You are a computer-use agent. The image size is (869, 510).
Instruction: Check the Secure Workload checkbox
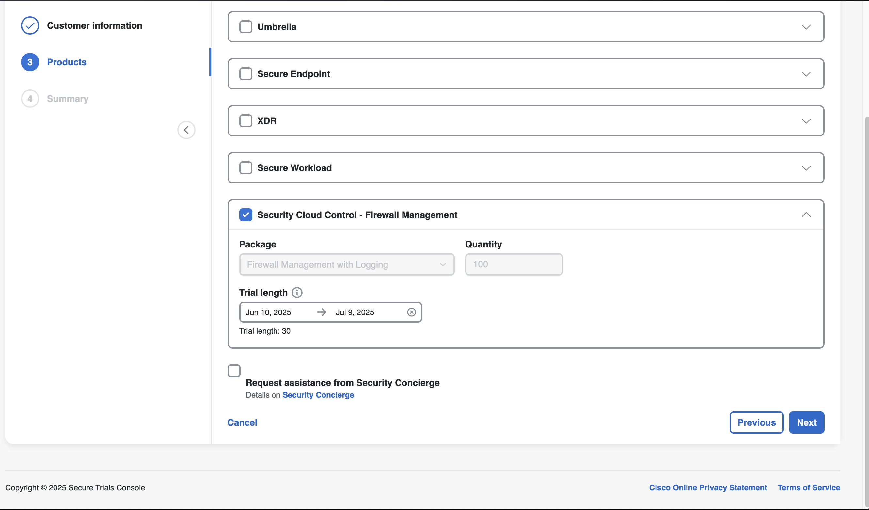click(x=245, y=168)
